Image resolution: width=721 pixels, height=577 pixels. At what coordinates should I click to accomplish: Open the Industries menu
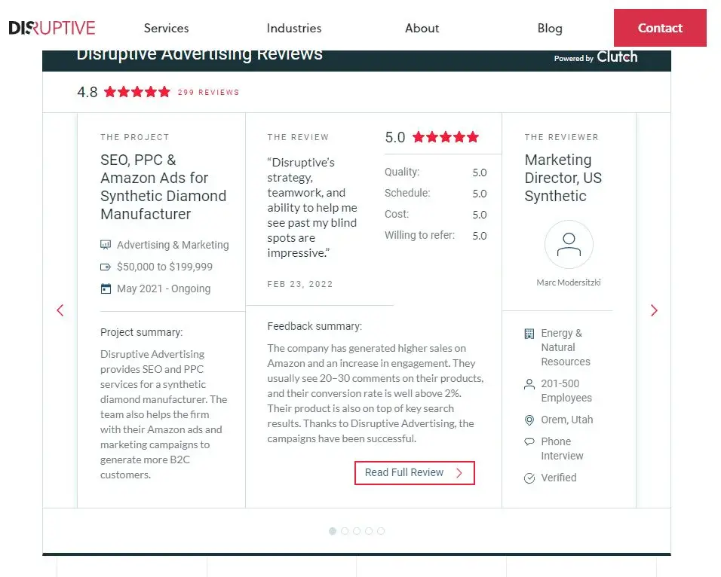[294, 28]
